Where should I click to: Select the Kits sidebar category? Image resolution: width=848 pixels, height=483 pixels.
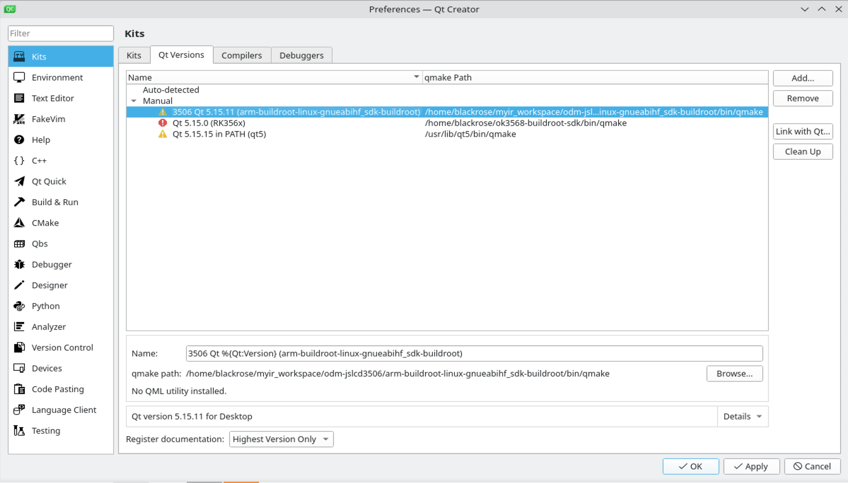(x=61, y=56)
